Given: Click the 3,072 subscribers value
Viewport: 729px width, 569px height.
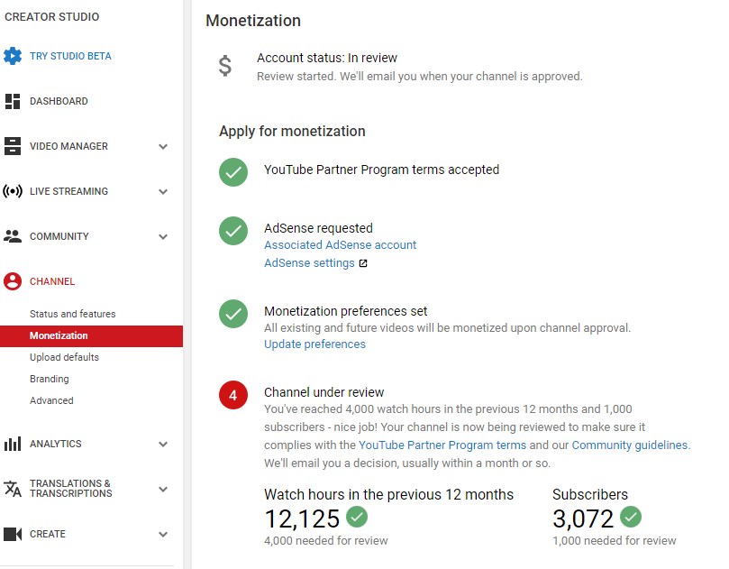Looking at the screenshot, I should click(x=583, y=519).
